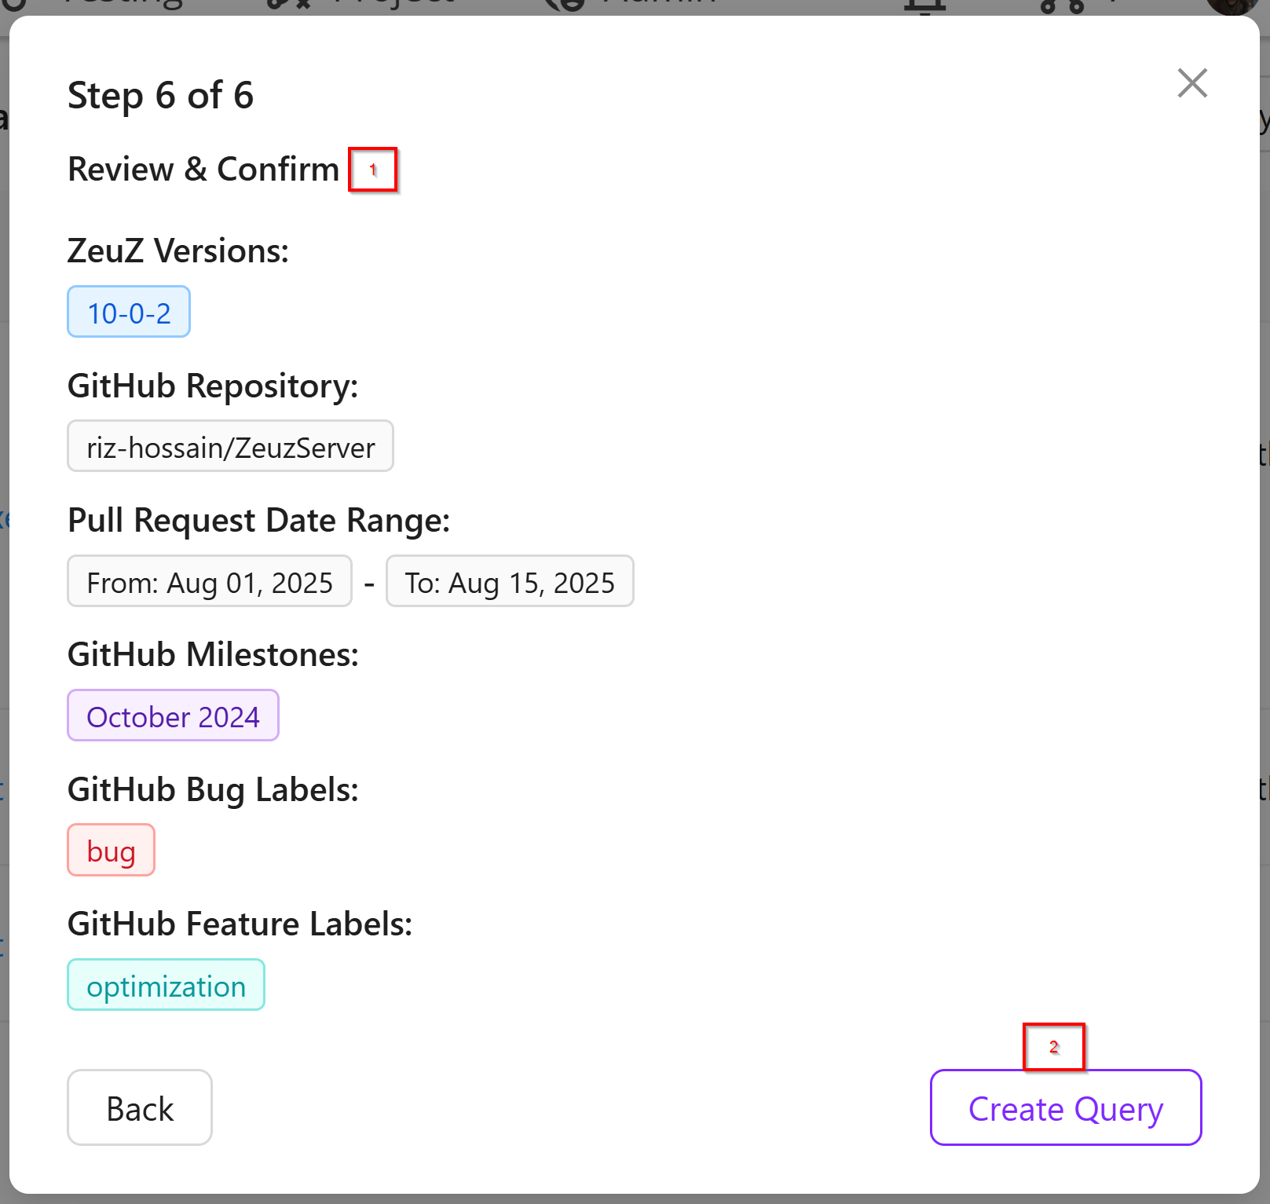Click the Pull Request Date Range label
Image resolution: width=1270 pixels, height=1204 pixels.
259,520
